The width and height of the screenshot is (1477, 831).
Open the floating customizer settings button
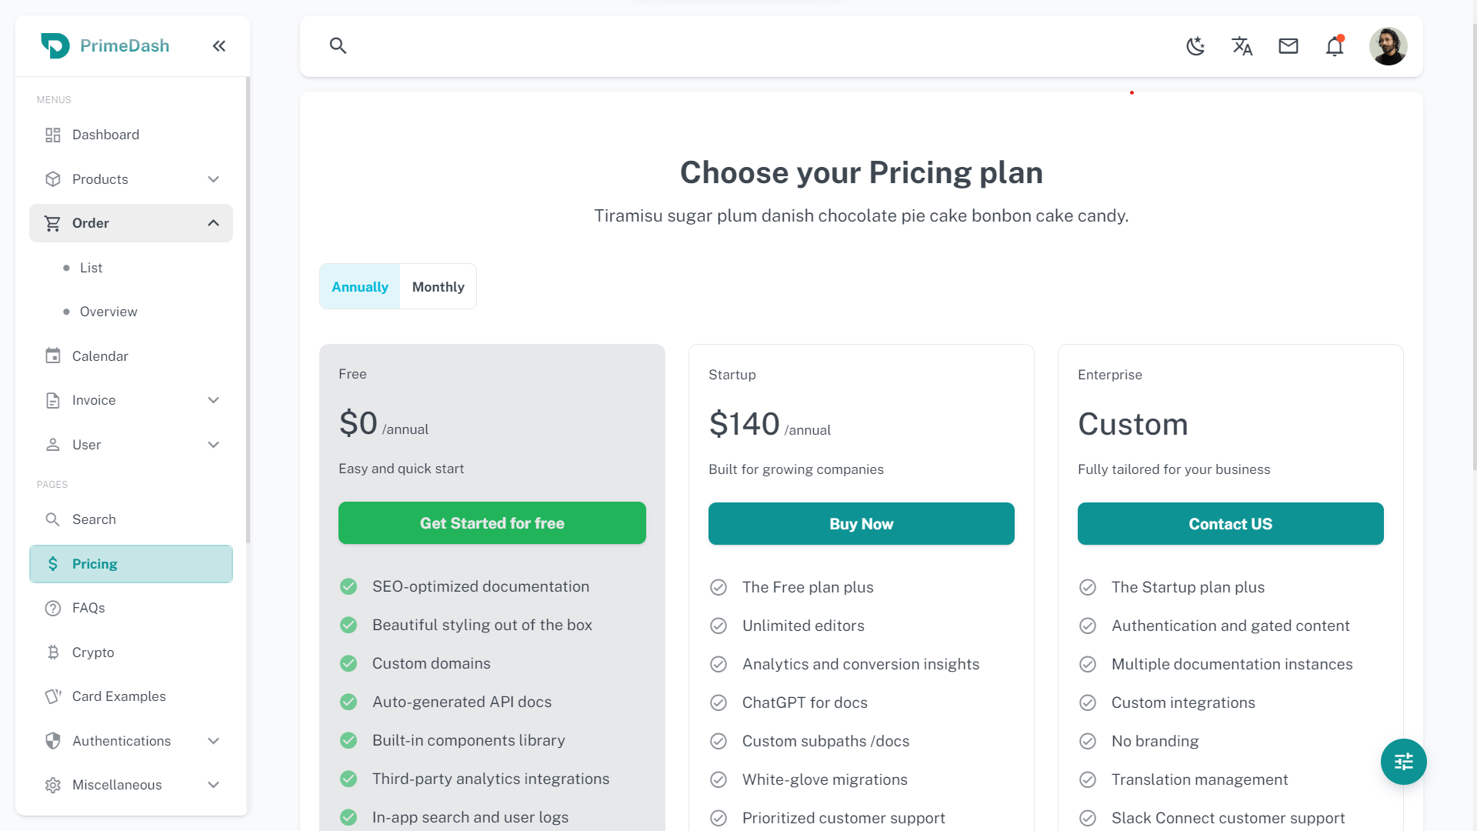1403,762
